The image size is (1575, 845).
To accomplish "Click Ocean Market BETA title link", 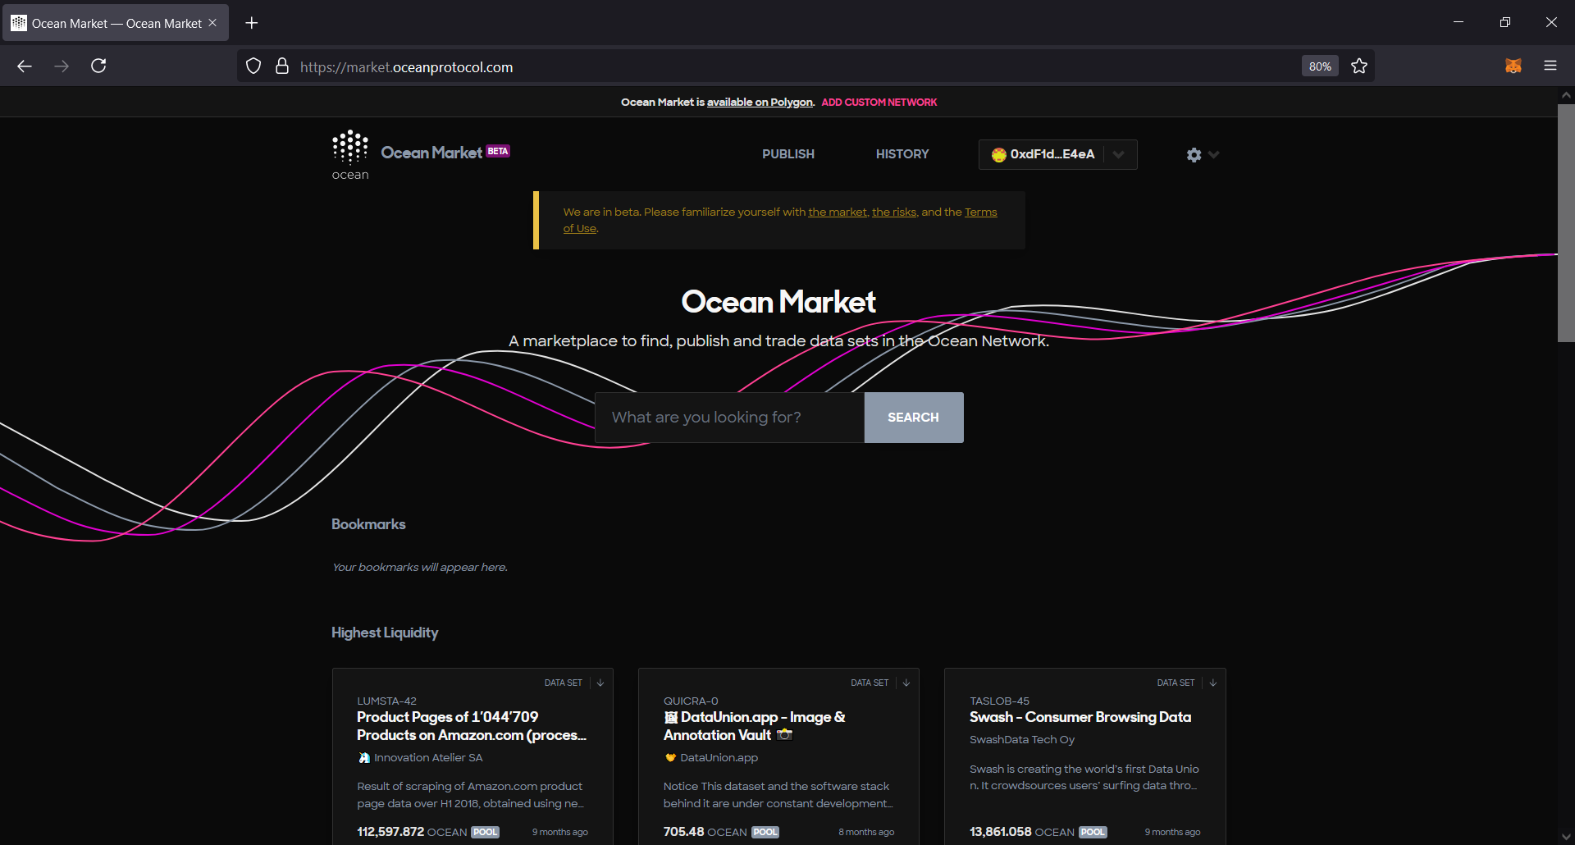I will [x=445, y=153].
